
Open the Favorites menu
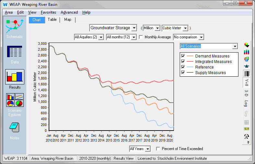48,12
